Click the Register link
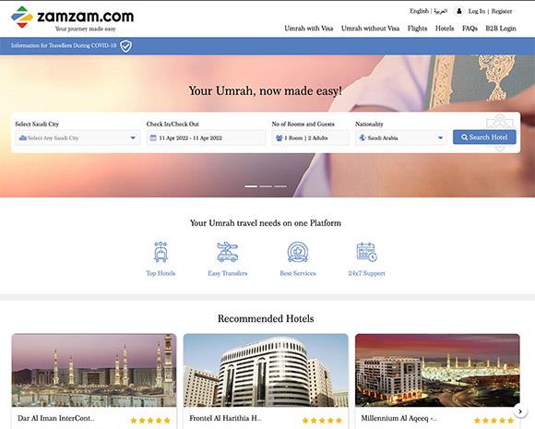This screenshot has height=429, width=535. 502,11
